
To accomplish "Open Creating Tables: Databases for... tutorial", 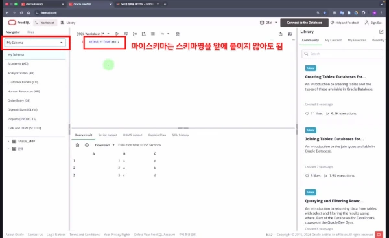I will [x=335, y=77].
